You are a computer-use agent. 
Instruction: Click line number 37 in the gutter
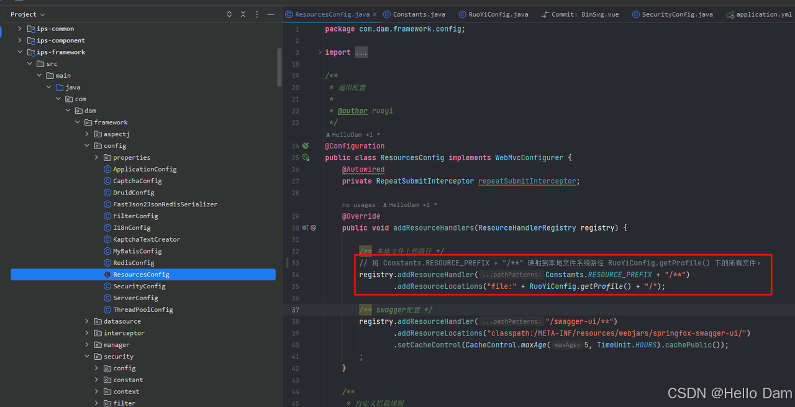click(296, 309)
